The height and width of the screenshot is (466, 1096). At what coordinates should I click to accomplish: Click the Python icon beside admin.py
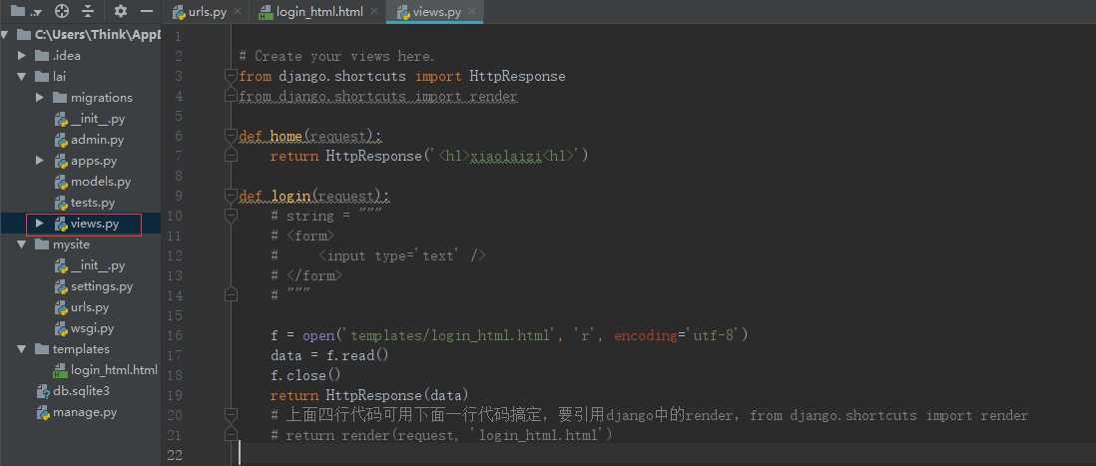pos(61,139)
